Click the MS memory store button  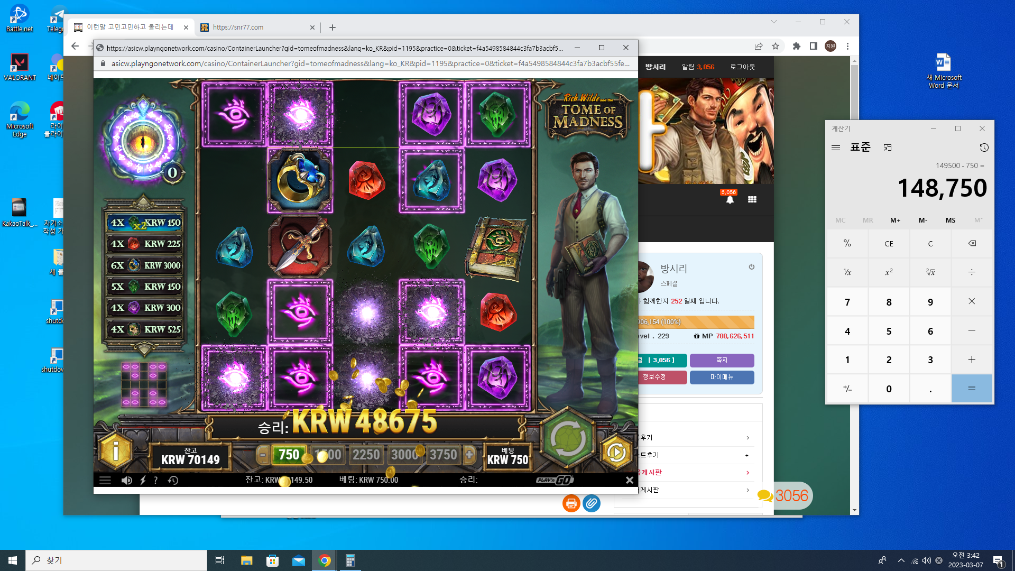click(951, 220)
